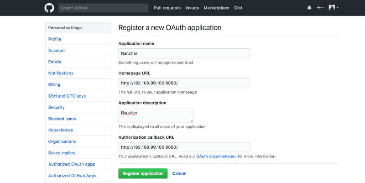The height and width of the screenshot is (183, 365).
Task: Navigate to Marketplace in header
Action: (216, 8)
